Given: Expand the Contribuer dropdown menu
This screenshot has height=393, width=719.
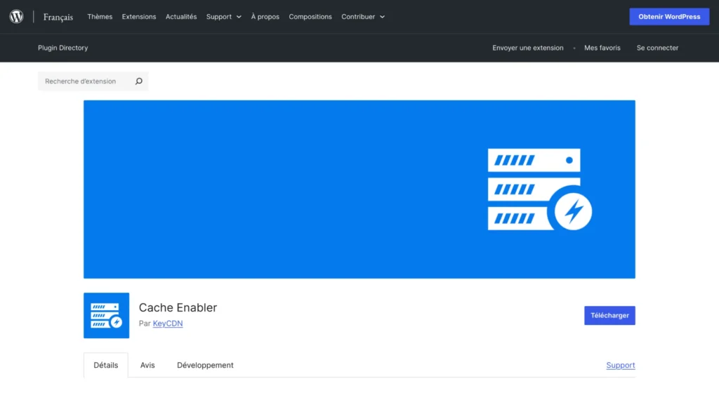Looking at the screenshot, I should pos(363,16).
